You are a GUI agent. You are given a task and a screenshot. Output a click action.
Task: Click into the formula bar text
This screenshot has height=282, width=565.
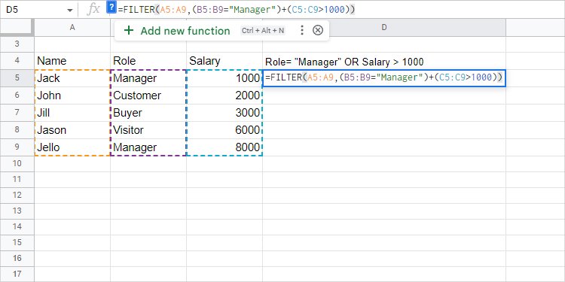[237, 10]
